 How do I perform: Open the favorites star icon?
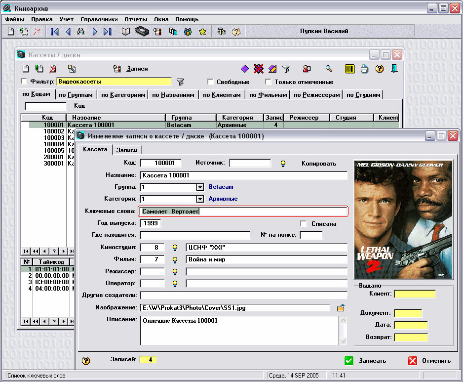[202, 32]
